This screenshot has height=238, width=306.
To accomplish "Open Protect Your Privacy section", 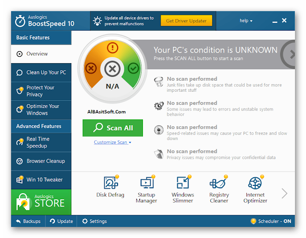I will point(41,91).
